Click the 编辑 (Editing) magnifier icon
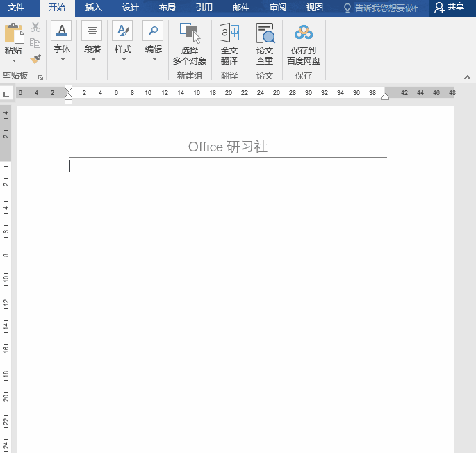 [x=153, y=31]
